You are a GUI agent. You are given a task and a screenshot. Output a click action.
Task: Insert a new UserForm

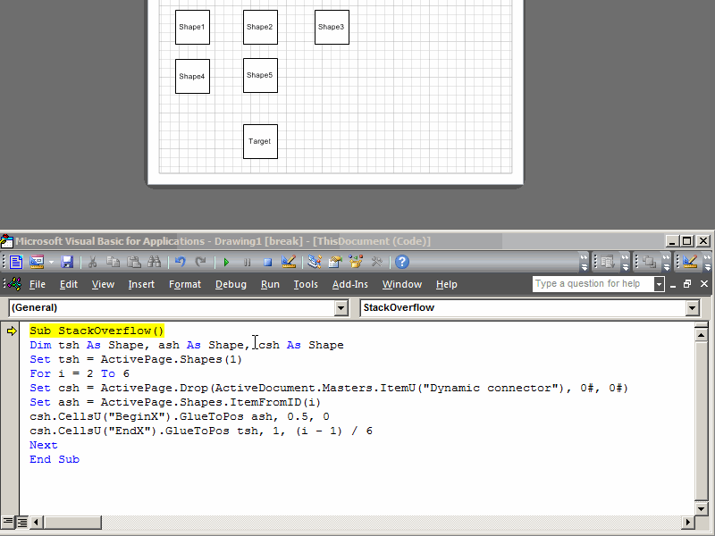[x=37, y=262]
